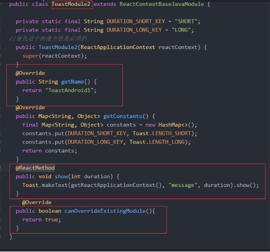Click Toast.LENGTH_LONG in the put call
270x252 pixels.
tap(157, 142)
